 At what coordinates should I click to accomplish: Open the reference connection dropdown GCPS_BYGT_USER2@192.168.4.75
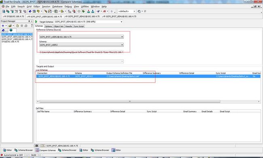click(81, 37)
